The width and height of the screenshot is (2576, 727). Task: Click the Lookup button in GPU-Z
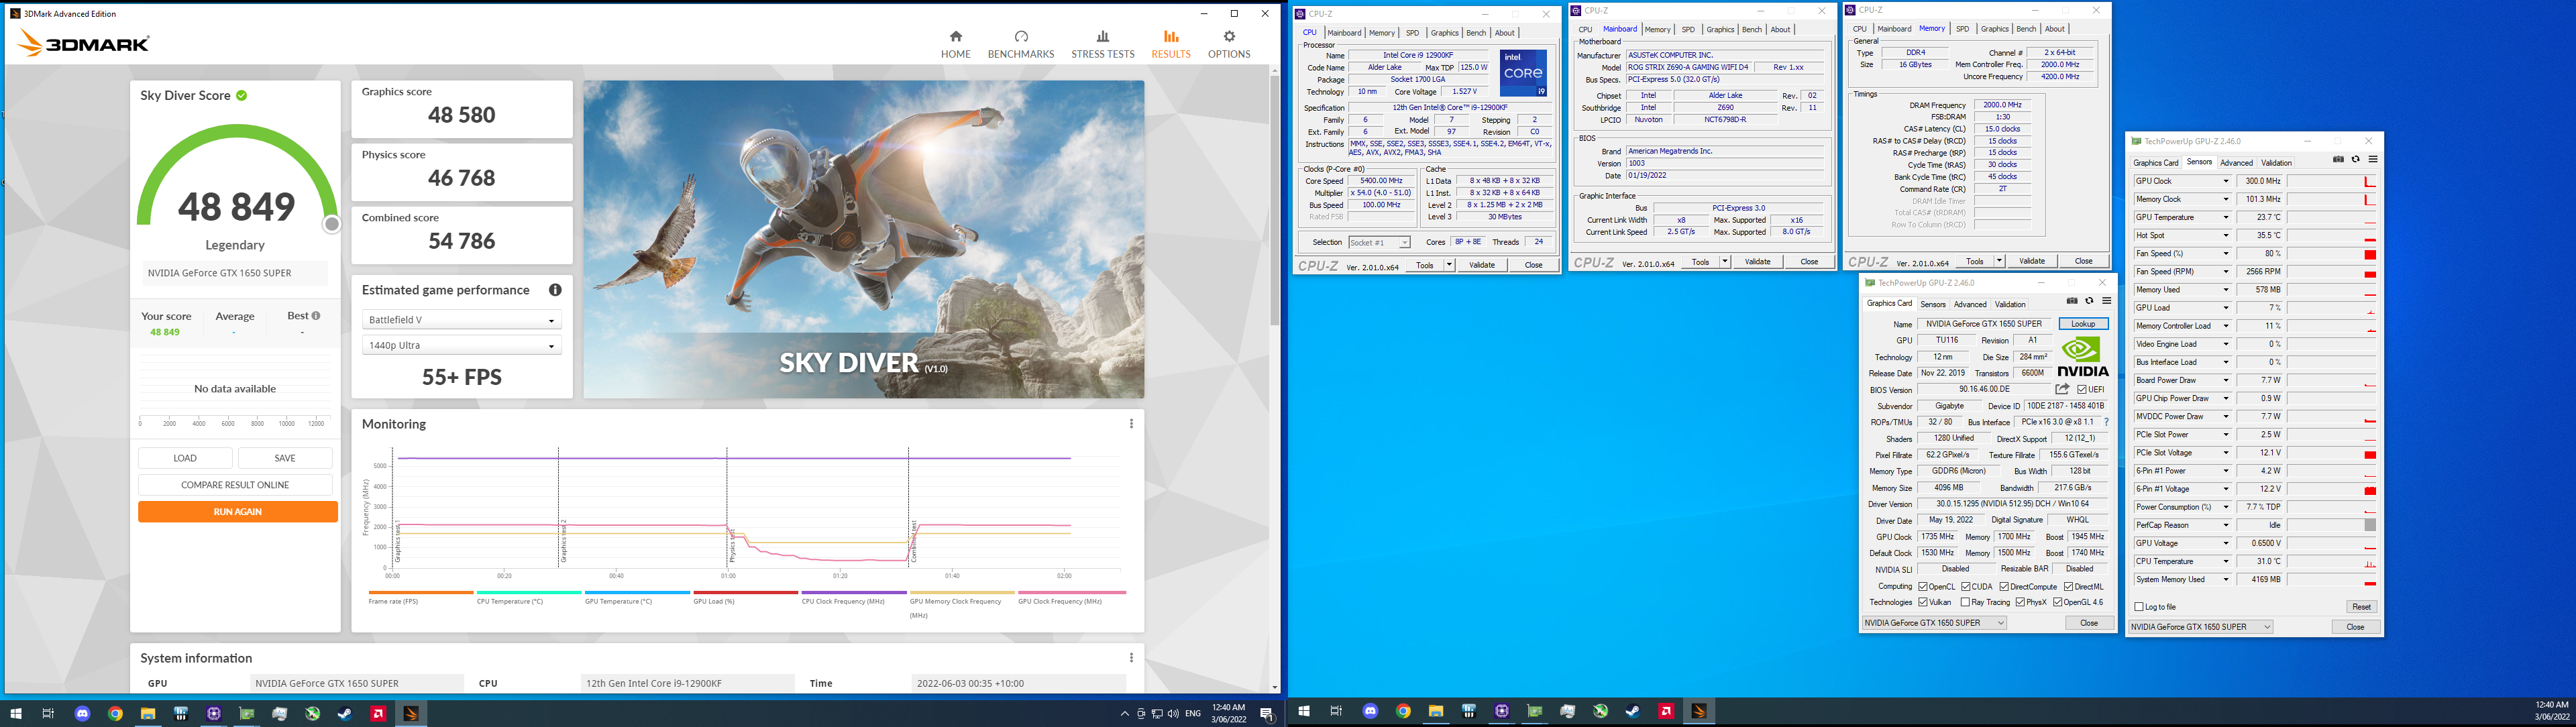[2083, 324]
